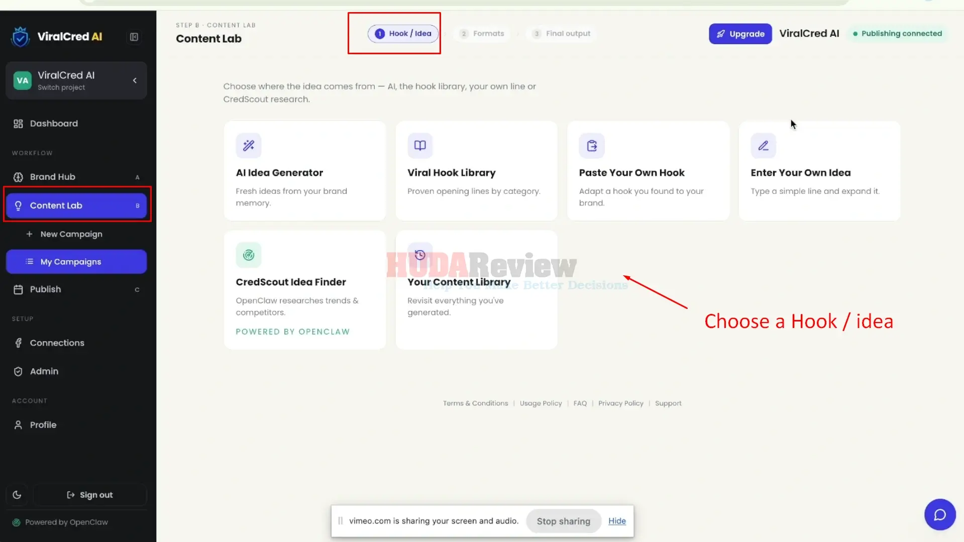Open the Your Content Library card

pyautogui.click(x=476, y=290)
